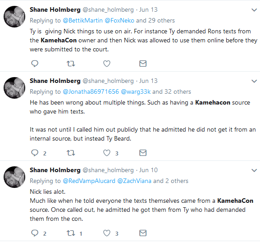This screenshot has height=242, width=260.
Task: Like the tweet about Rons texts submitted to court
Action: click(107, 64)
